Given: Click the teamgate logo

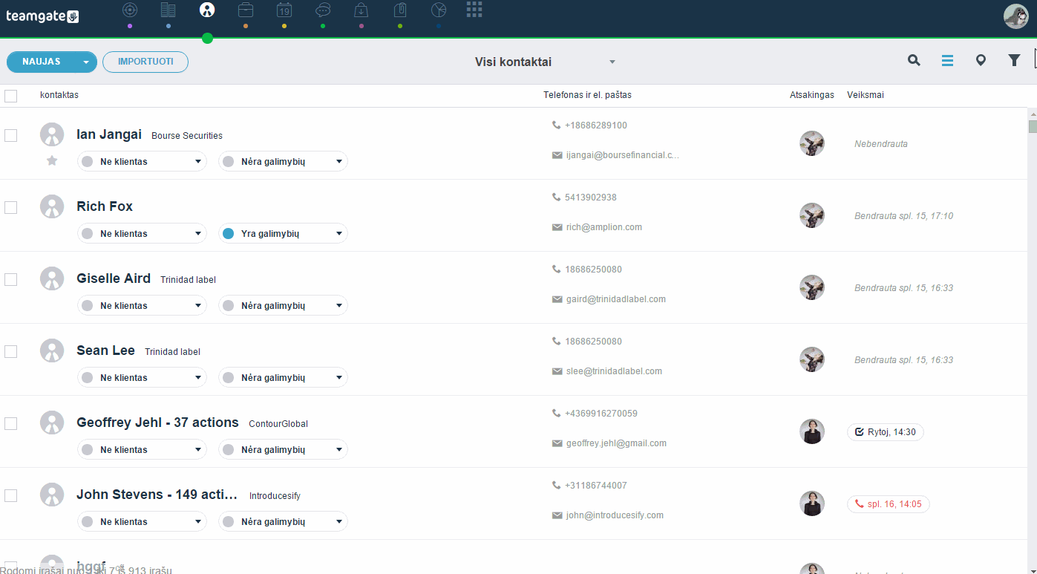Looking at the screenshot, I should tap(42, 16).
